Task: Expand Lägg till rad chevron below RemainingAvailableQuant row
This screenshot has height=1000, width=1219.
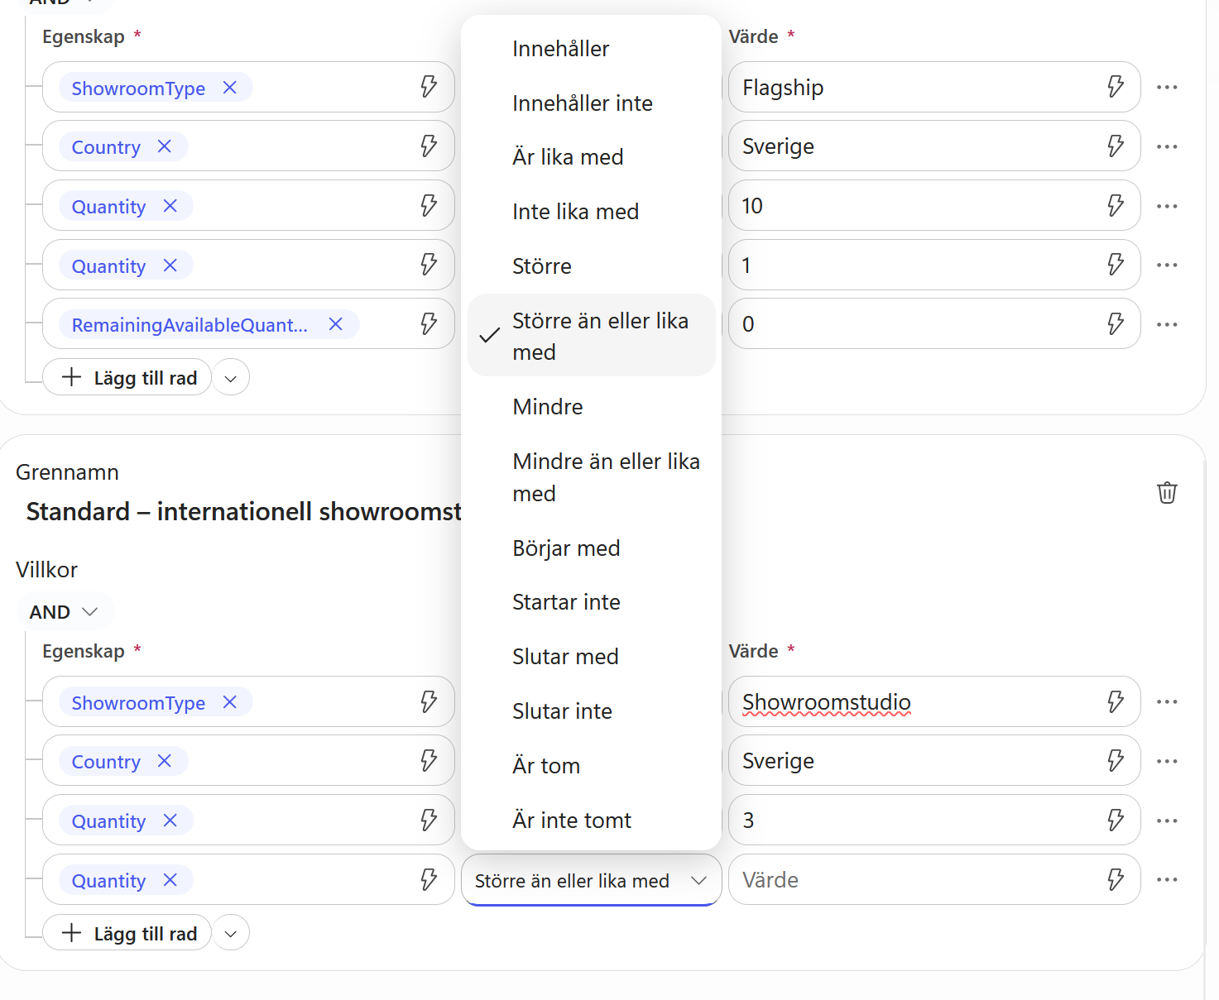Action: pos(231,378)
